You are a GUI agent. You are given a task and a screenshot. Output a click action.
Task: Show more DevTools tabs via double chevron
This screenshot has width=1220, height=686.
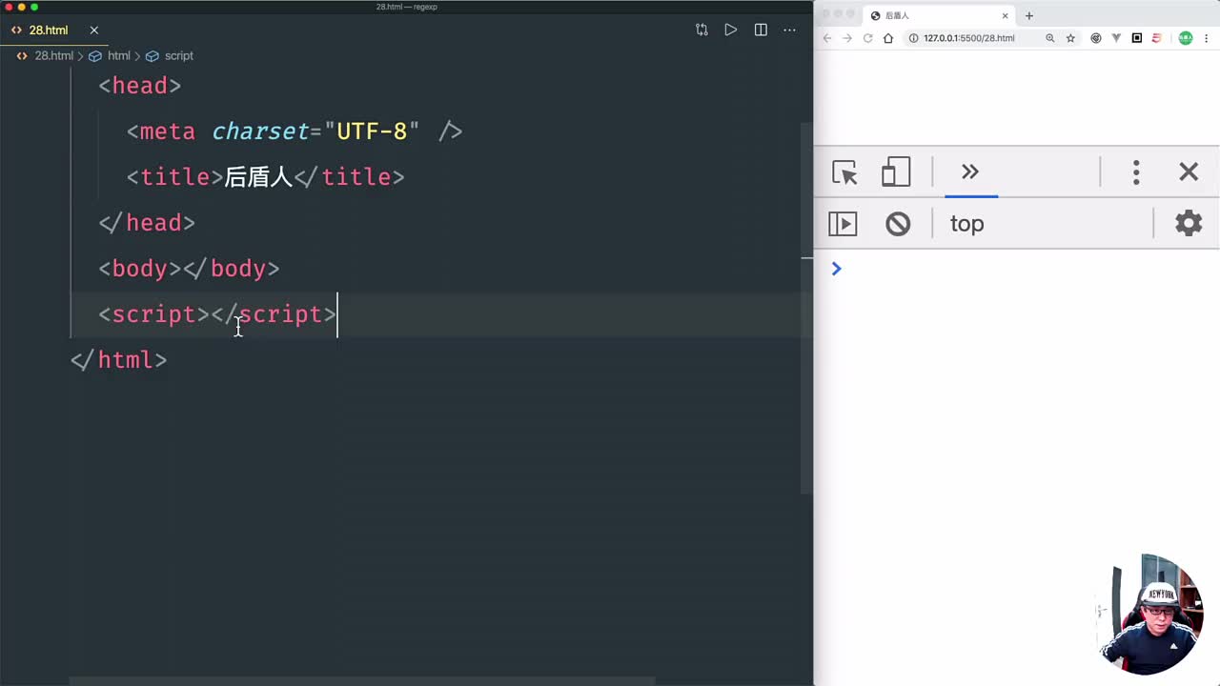[x=970, y=172]
